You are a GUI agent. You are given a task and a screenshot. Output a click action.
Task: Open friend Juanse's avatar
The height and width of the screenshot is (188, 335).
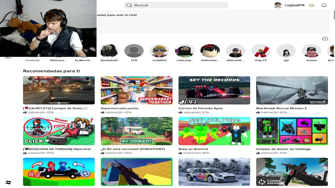coord(311,51)
